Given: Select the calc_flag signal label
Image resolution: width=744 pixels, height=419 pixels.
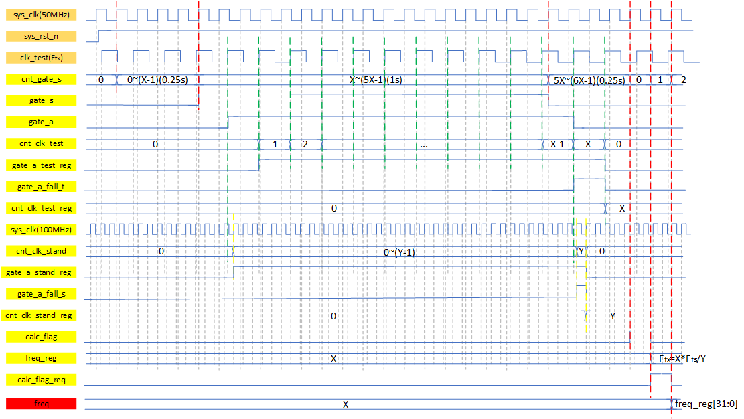Looking at the screenshot, I should point(42,337).
